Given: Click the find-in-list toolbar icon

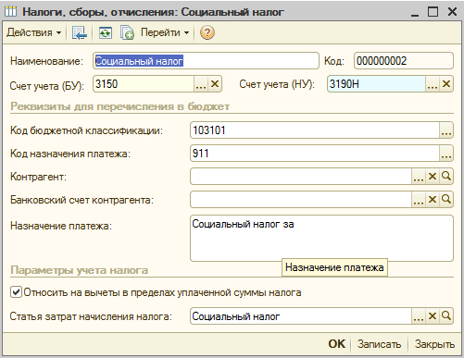Looking at the screenshot, I should 80,32.
